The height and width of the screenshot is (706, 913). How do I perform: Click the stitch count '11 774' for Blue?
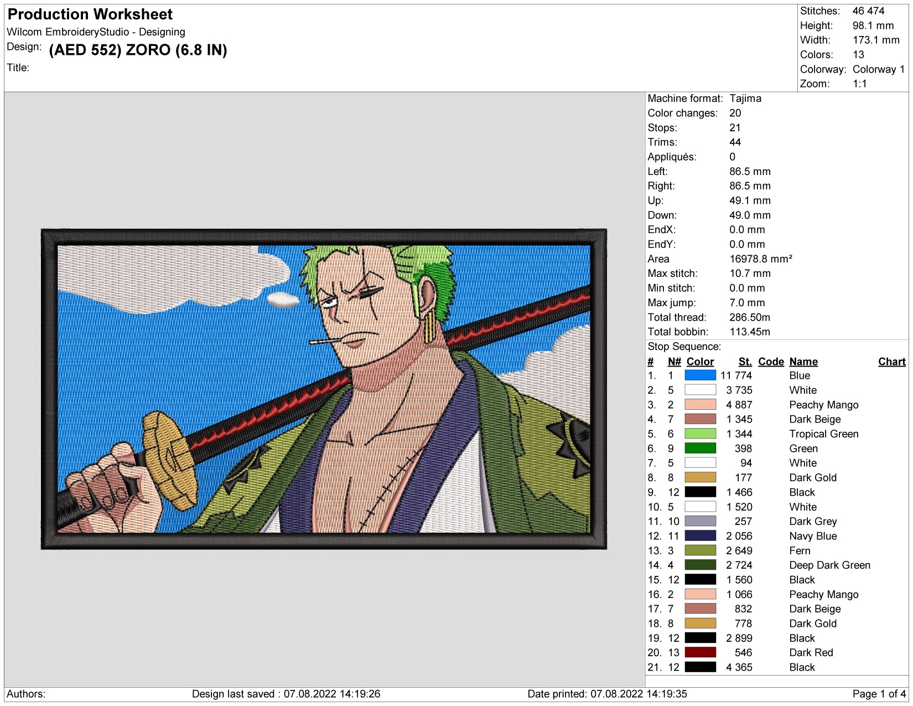coord(736,375)
